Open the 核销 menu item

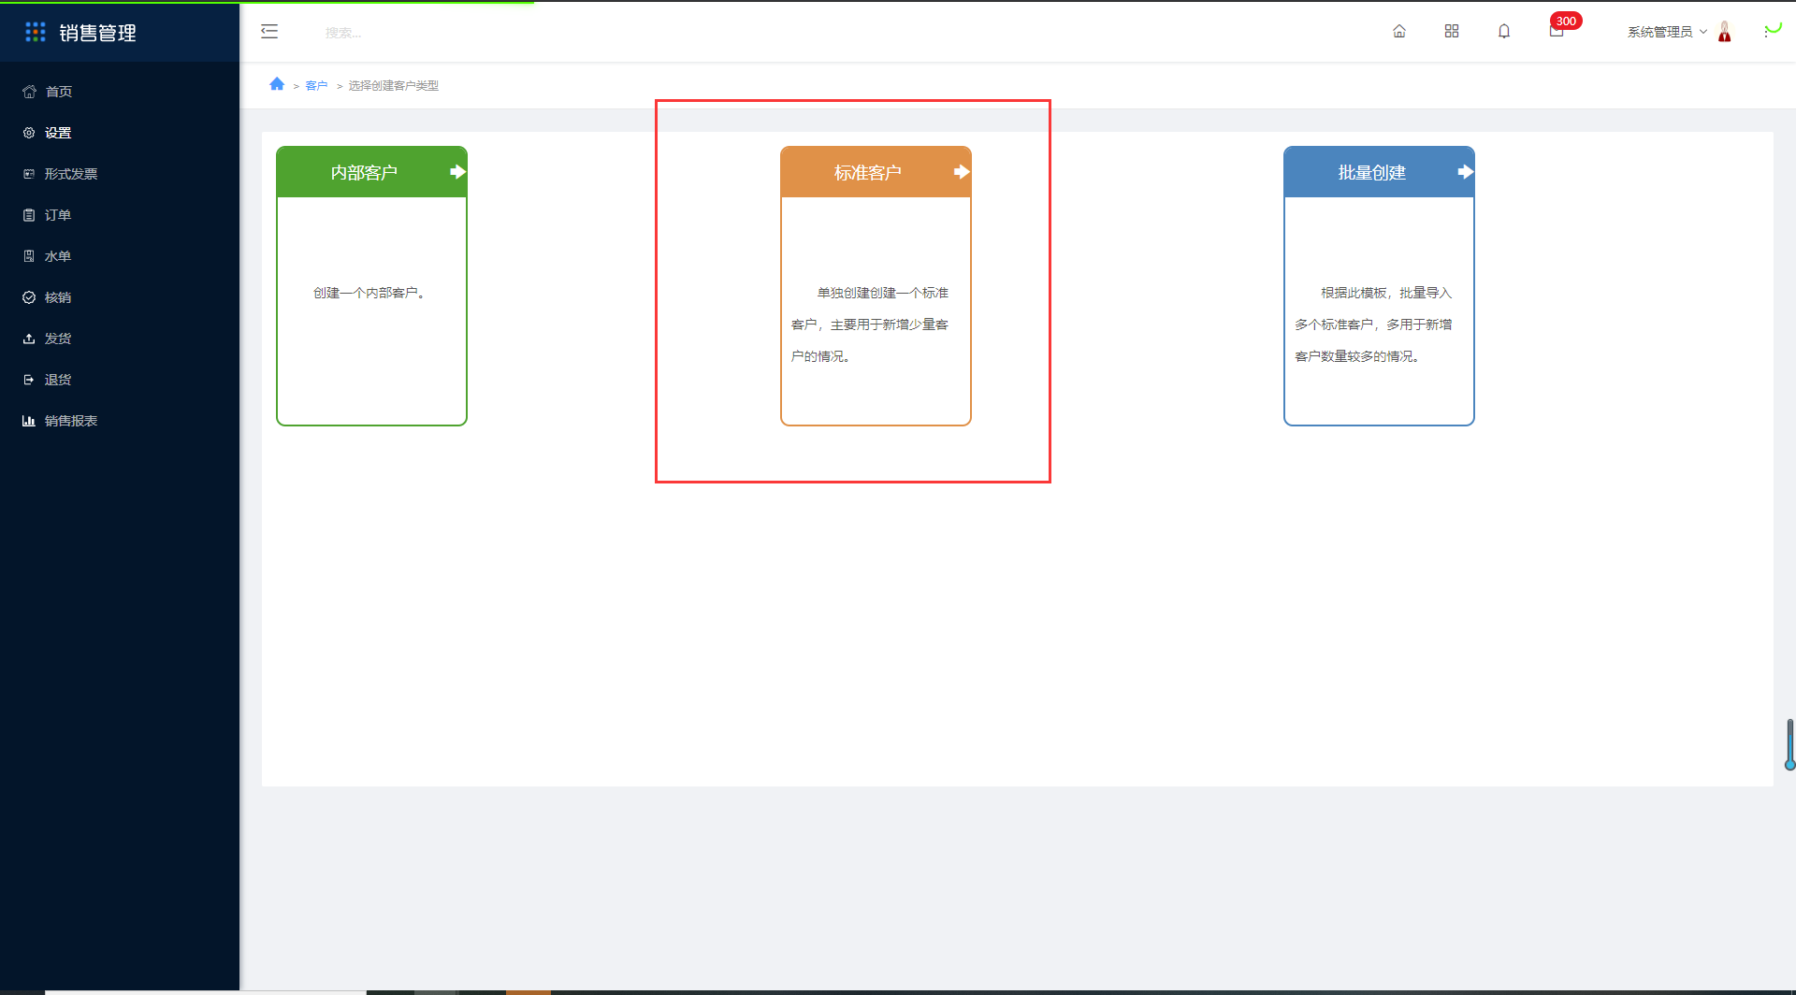[120, 297]
